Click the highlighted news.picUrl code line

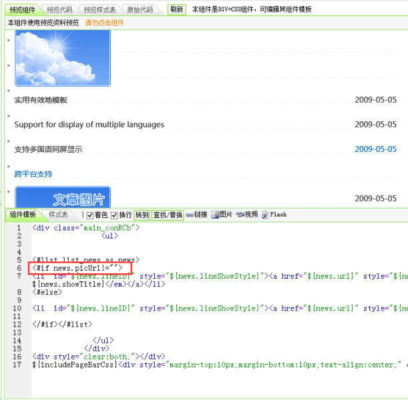point(79,268)
